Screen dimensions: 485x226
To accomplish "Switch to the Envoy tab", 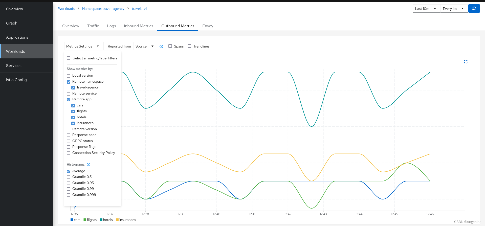I will point(208,26).
